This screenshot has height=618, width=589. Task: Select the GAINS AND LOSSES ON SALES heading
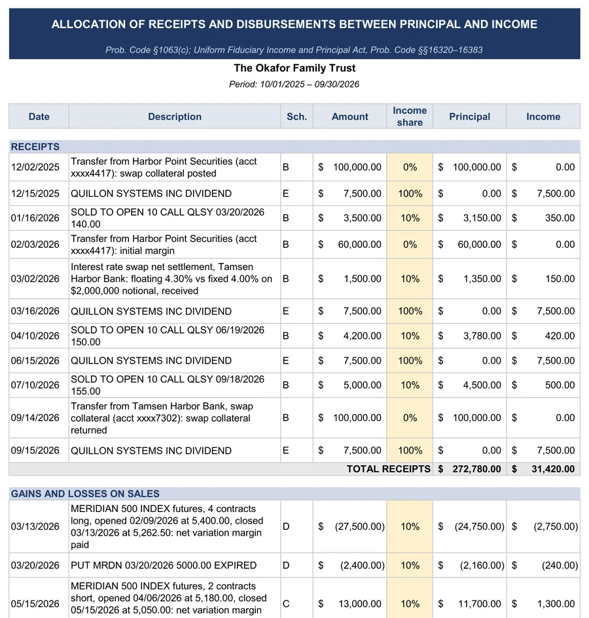(x=85, y=494)
